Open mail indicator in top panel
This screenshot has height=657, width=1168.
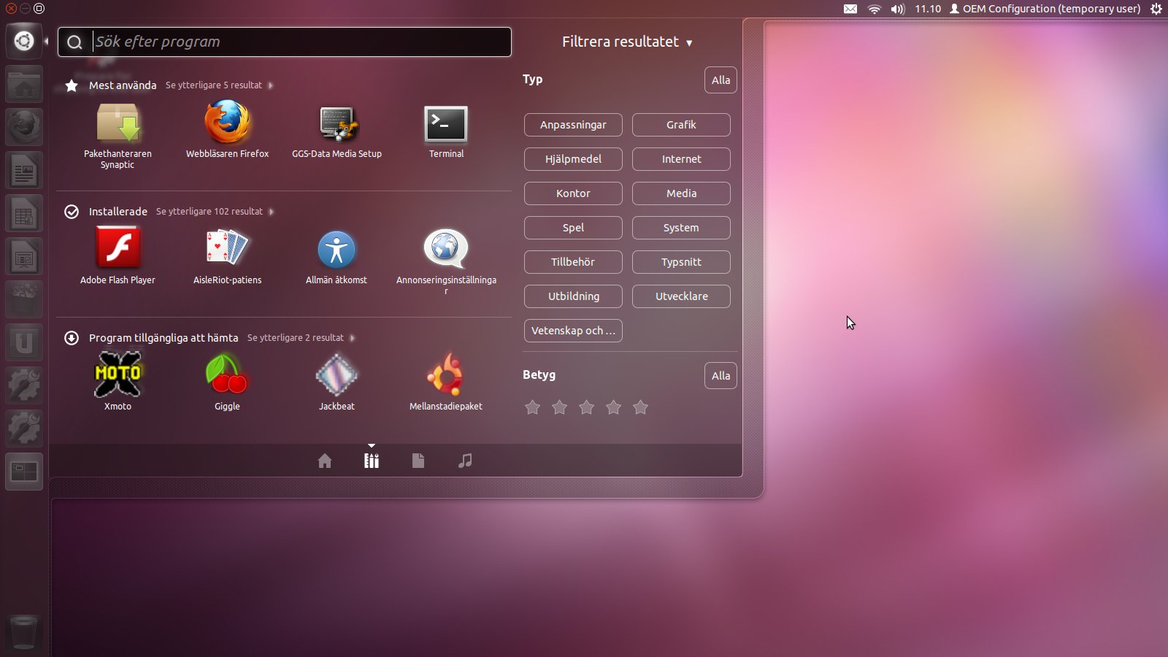850,9
